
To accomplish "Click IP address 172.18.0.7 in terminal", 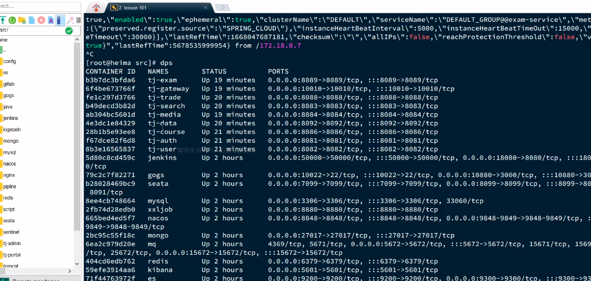I will 280,46.
